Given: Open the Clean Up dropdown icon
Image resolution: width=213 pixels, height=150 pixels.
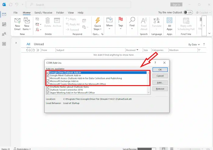Looking at the screenshot, I should click(x=38, y=24).
